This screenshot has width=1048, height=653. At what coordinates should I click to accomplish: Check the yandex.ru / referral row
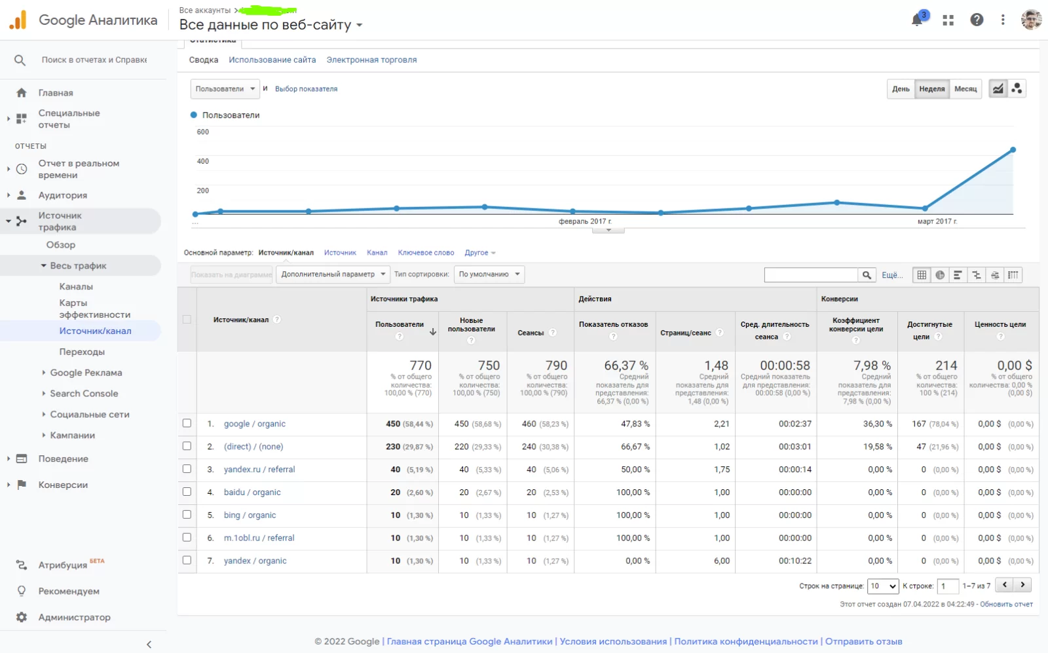tap(187, 469)
